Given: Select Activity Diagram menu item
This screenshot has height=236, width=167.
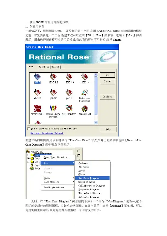Looking at the screenshot, I should tap(92, 197).
